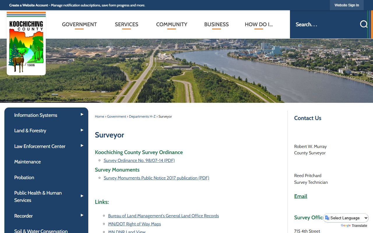Image resolution: width=373 pixels, height=233 pixels.
Task: Open Survey Ordinance No. 98/07-14 PDF
Action: pyautogui.click(x=139, y=160)
